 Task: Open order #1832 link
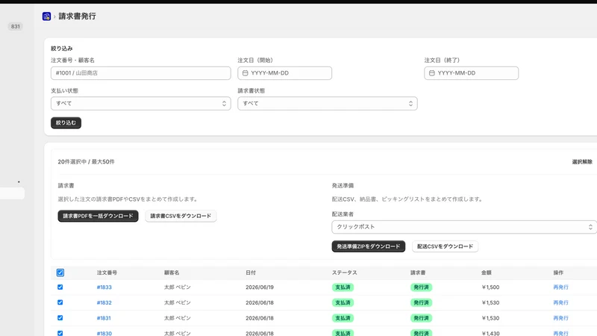tap(104, 302)
